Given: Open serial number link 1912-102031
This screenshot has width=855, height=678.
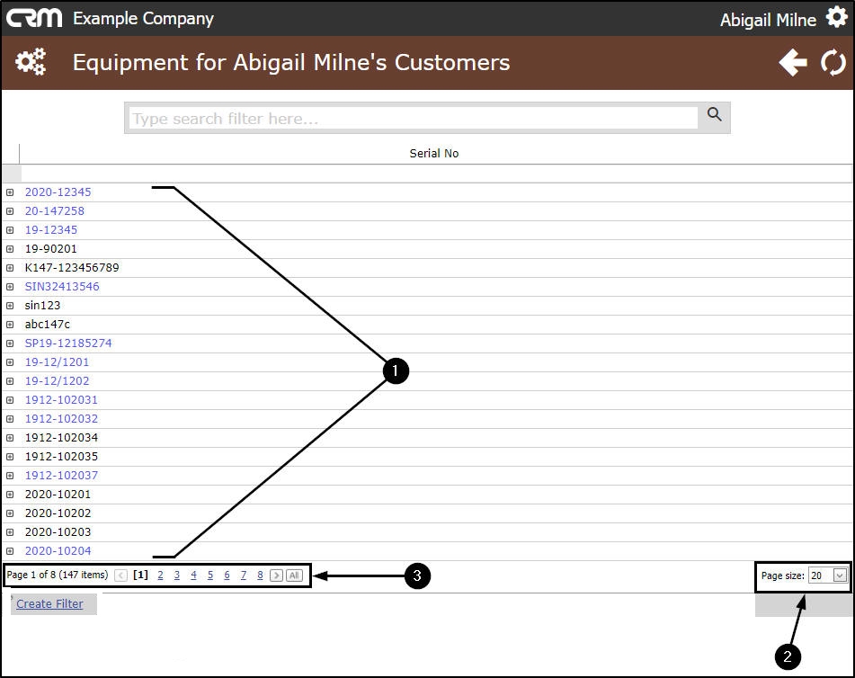Looking at the screenshot, I should (61, 400).
